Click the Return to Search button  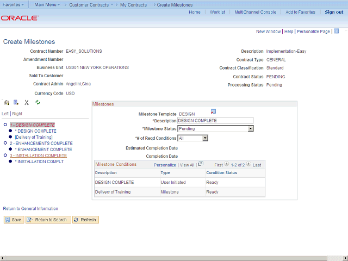[x=47, y=220]
